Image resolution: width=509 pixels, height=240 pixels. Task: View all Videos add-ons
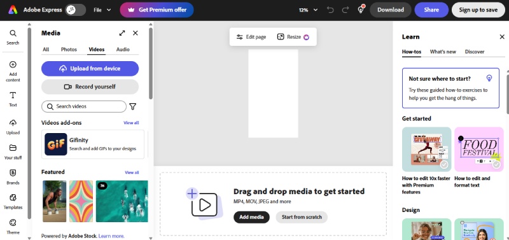(131, 123)
